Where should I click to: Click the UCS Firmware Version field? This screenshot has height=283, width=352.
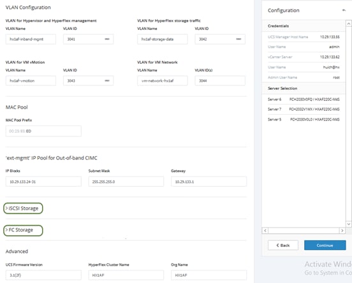coord(43,275)
